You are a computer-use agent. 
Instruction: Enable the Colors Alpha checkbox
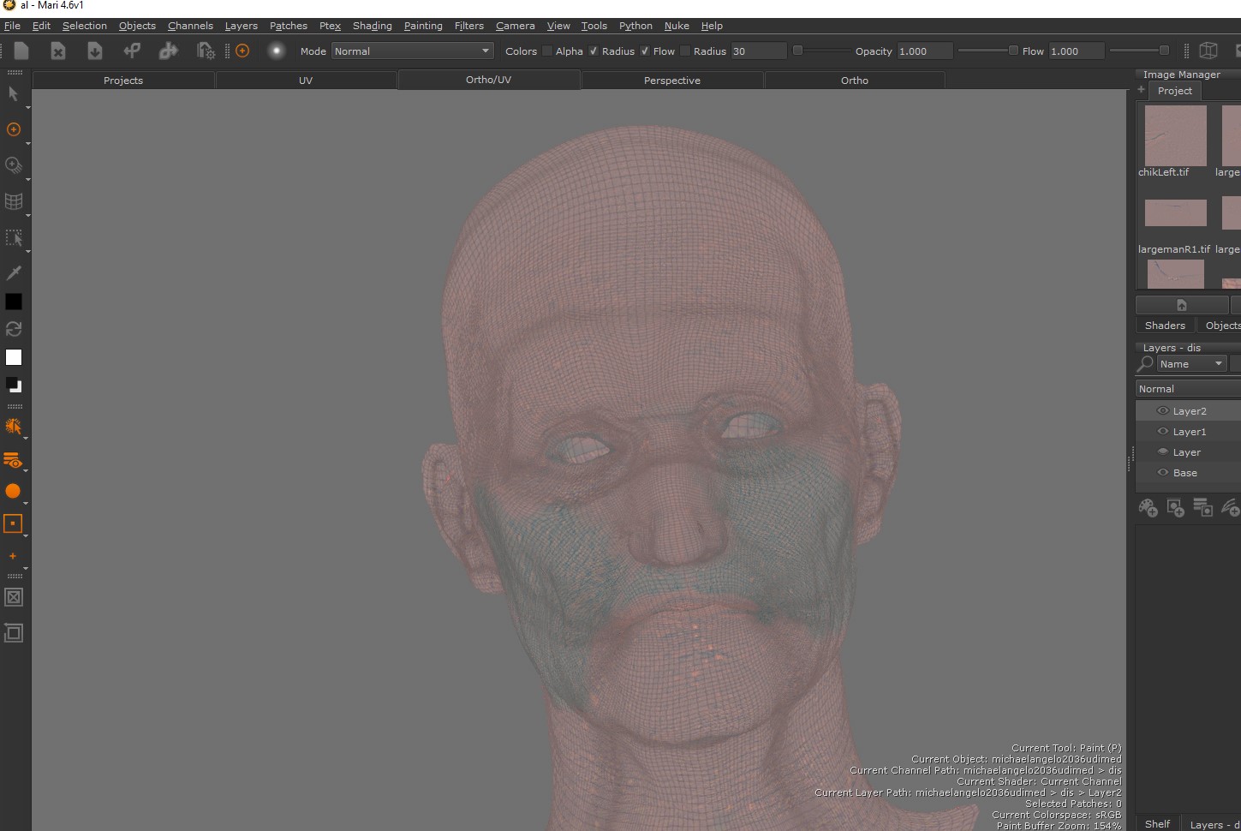pyautogui.click(x=547, y=51)
